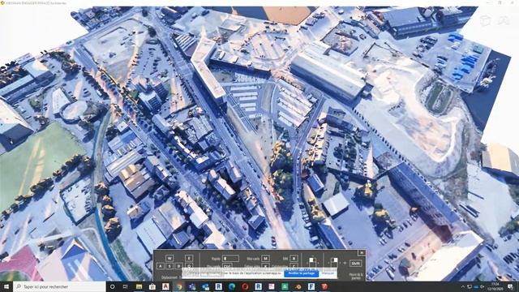
Task: Click the hide link in the screen-sharing bar
Action: pos(328,273)
